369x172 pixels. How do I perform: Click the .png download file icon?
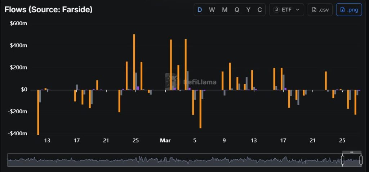click(x=342, y=10)
